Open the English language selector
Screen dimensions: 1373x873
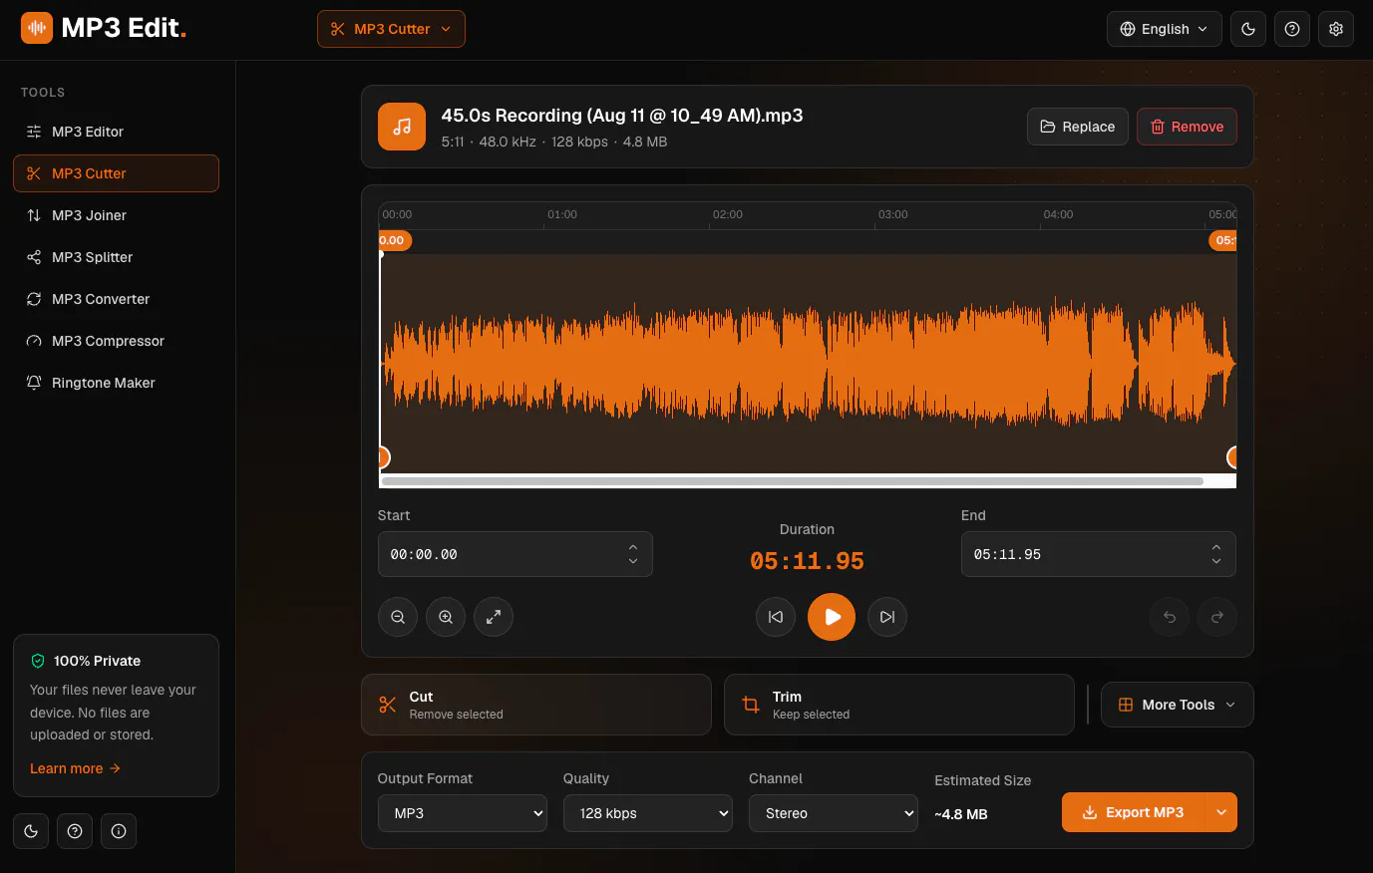(1164, 29)
